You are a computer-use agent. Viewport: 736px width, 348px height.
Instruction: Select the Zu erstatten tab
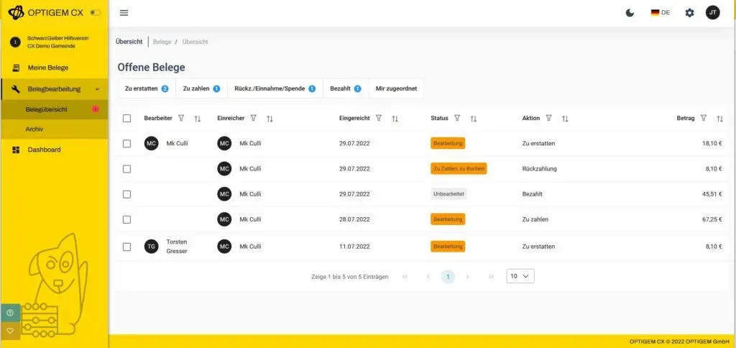[x=146, y=88]
